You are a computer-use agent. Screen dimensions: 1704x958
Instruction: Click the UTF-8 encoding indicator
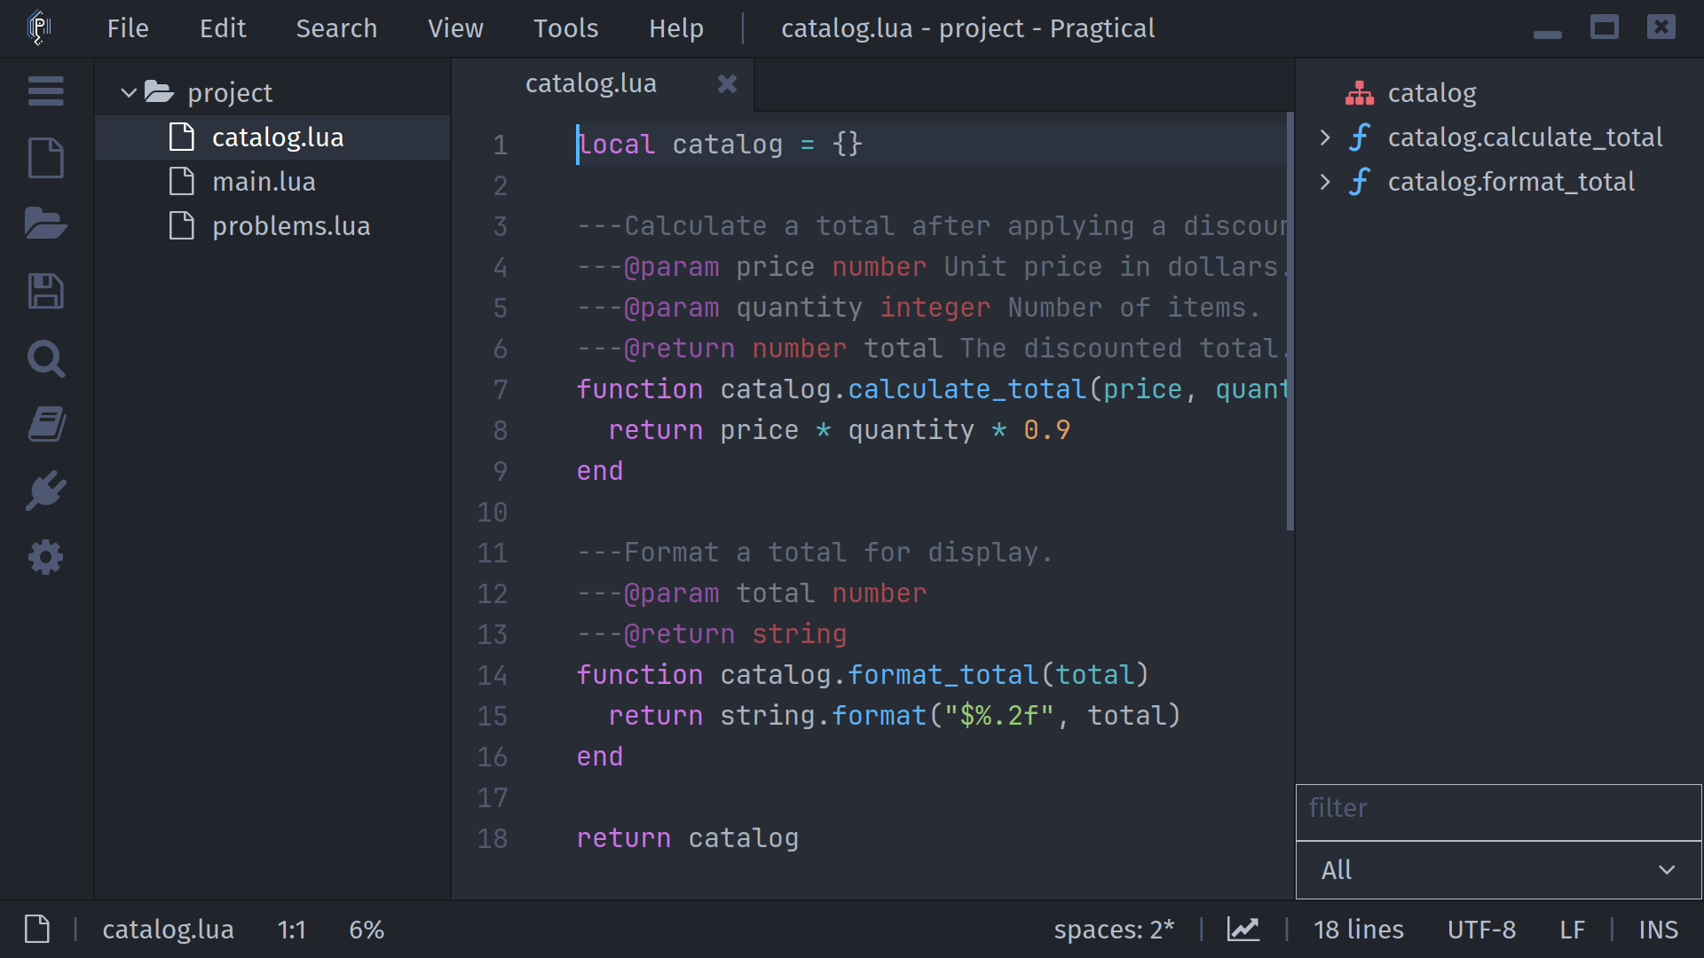(1481, 929)
